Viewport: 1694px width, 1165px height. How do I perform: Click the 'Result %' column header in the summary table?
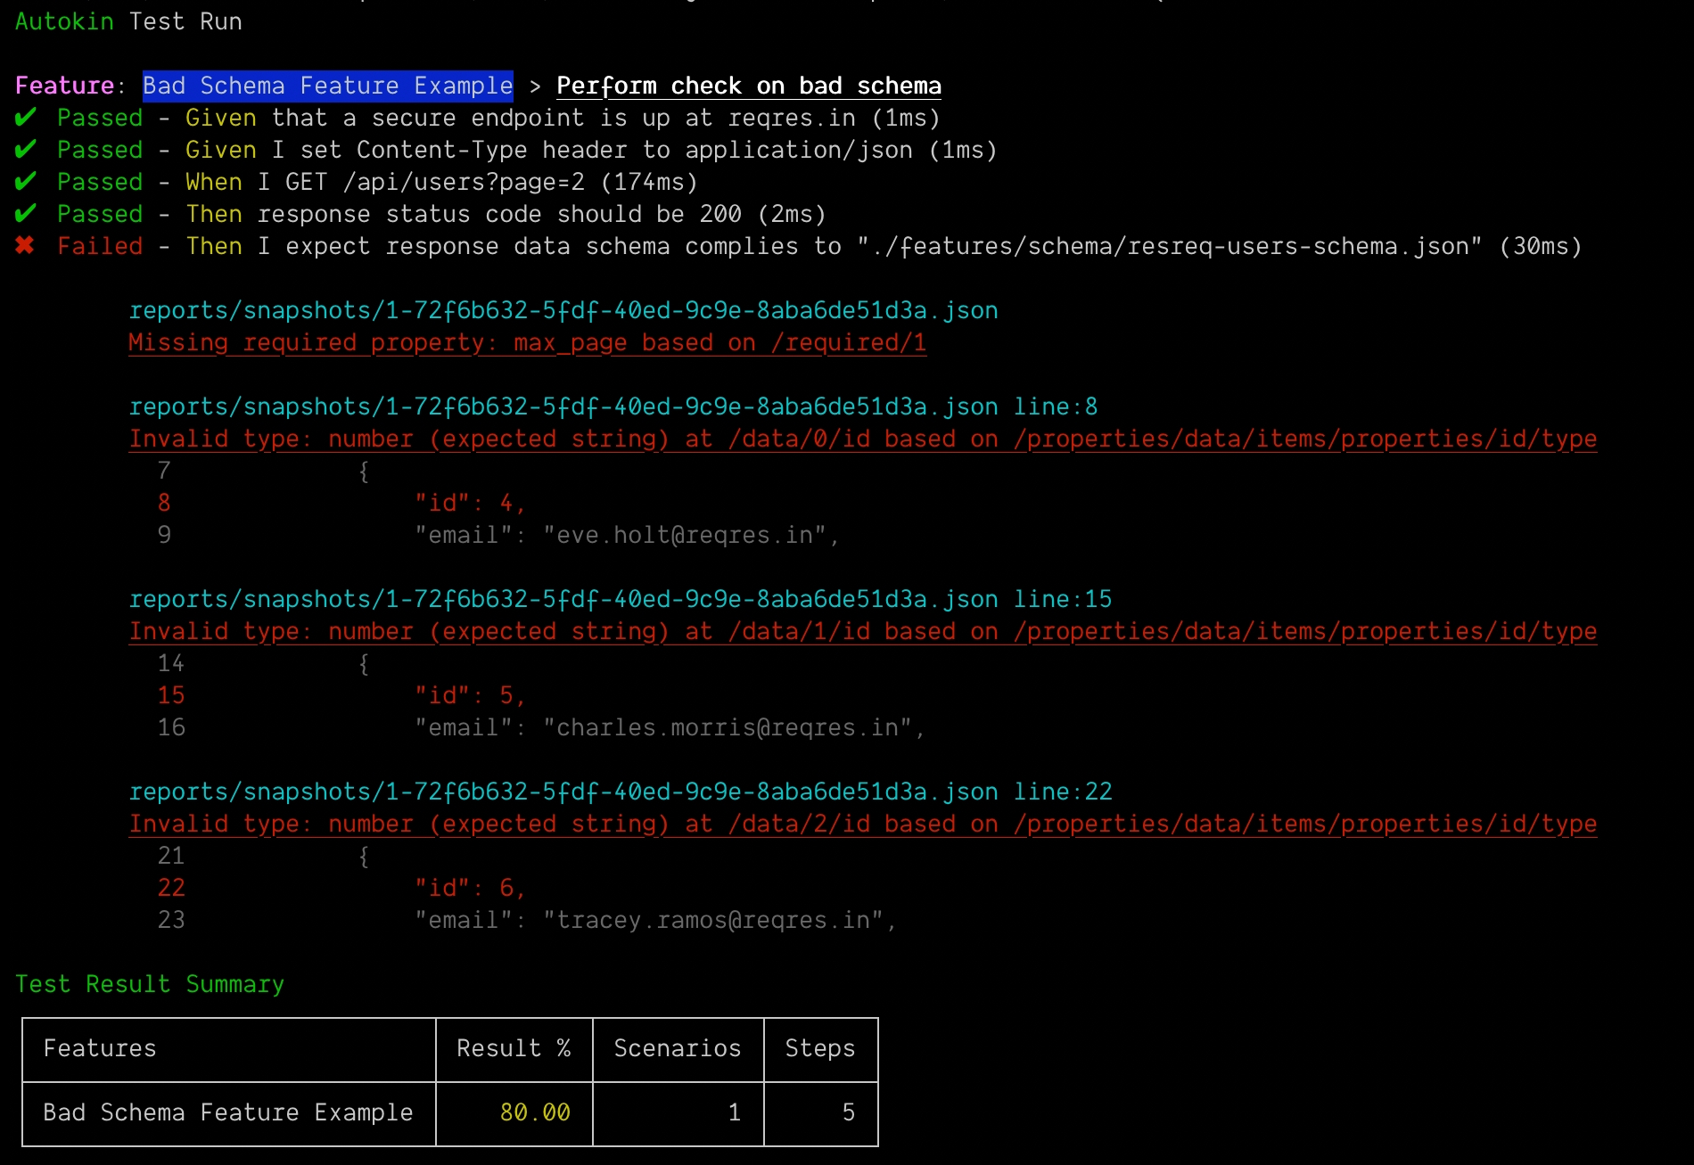coord(514,1049)
